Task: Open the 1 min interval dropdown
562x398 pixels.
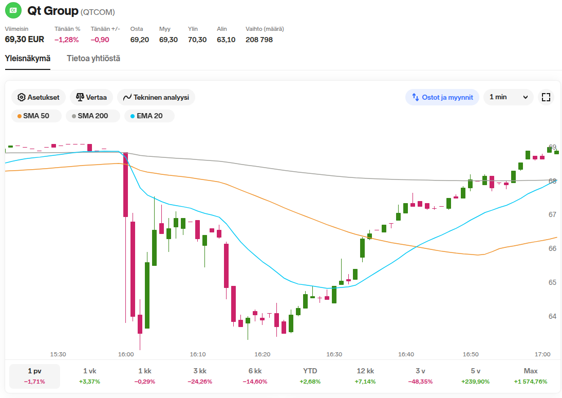Action: [x=508, y=97]
